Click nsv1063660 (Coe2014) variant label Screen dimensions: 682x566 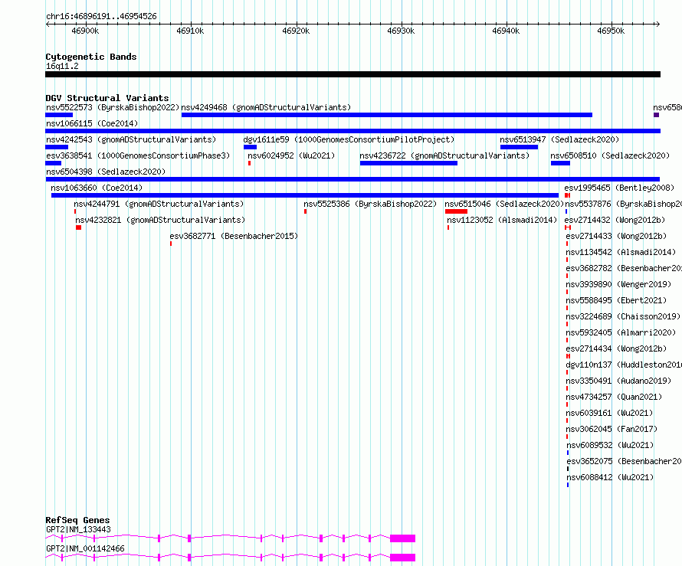[x=97, y=188]
